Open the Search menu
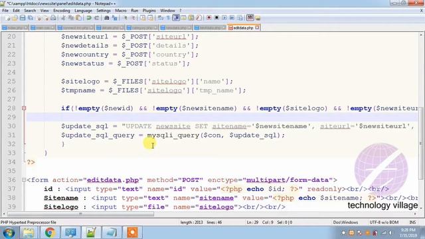 (30, 11)
